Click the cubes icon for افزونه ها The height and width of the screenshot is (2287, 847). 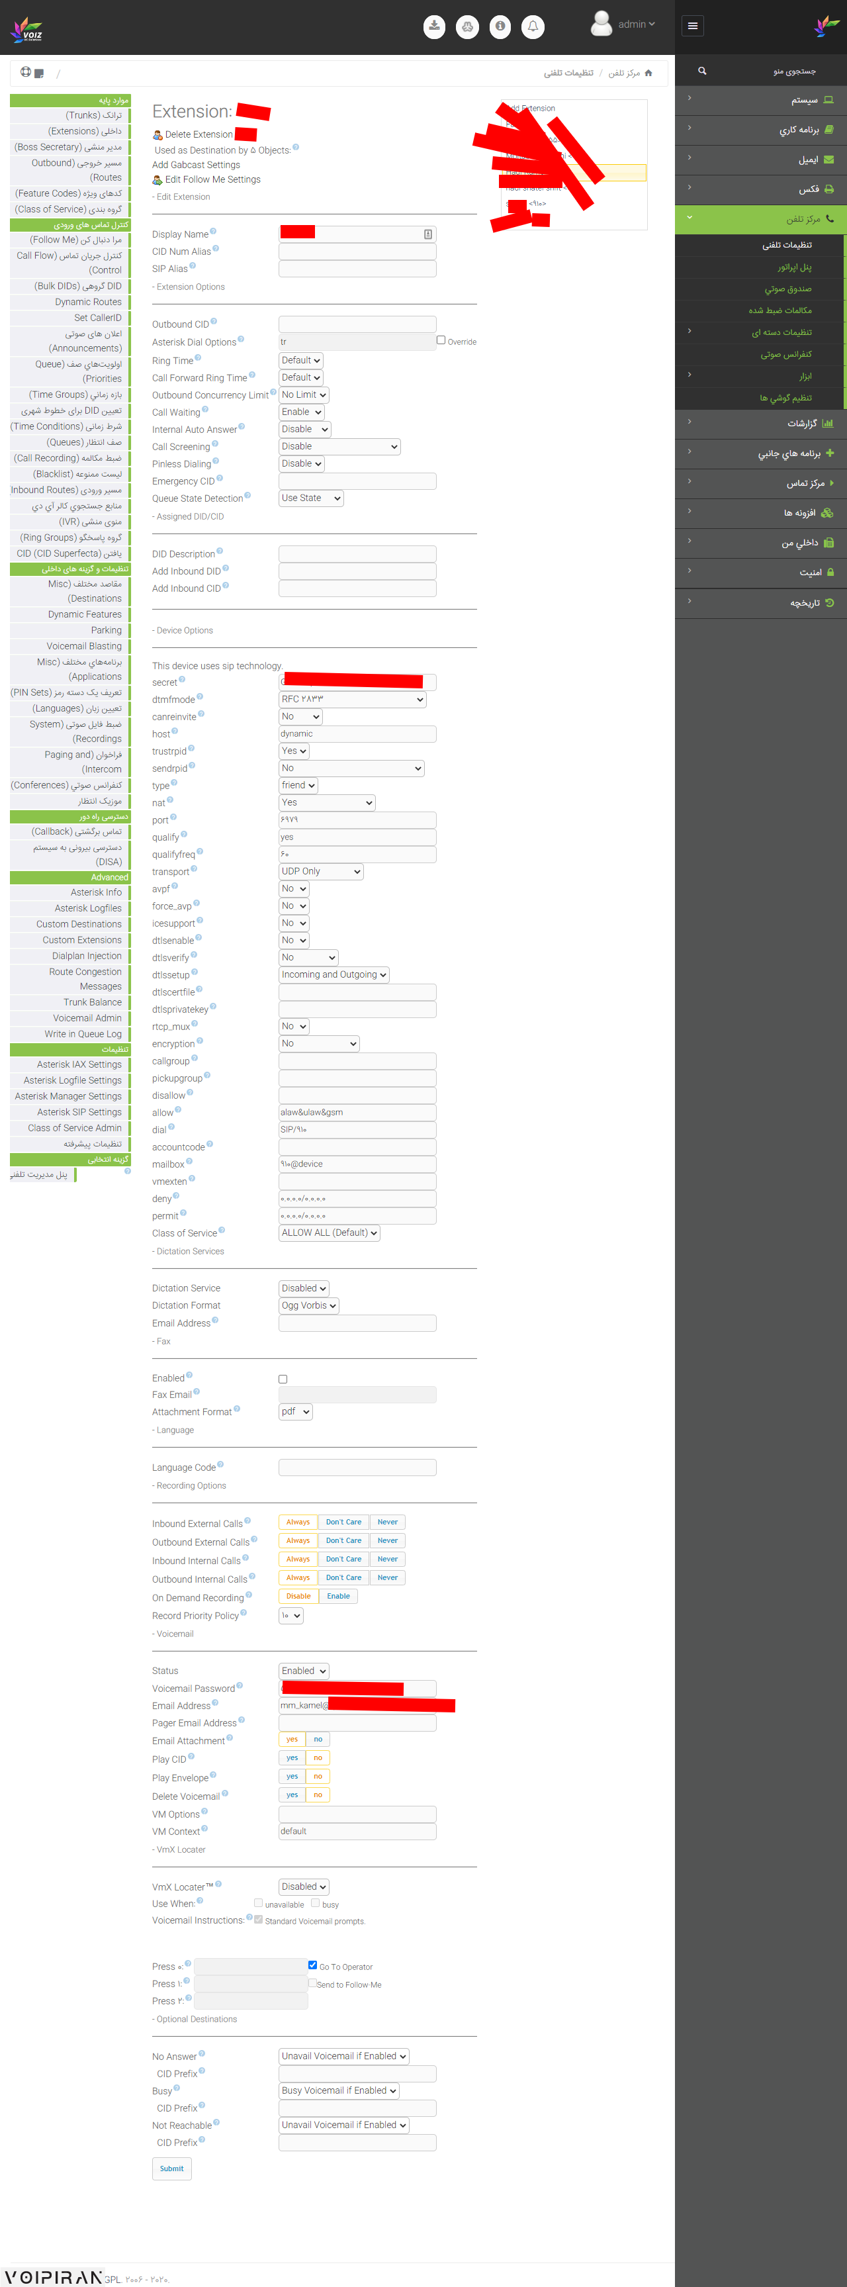tap(827, 512)
